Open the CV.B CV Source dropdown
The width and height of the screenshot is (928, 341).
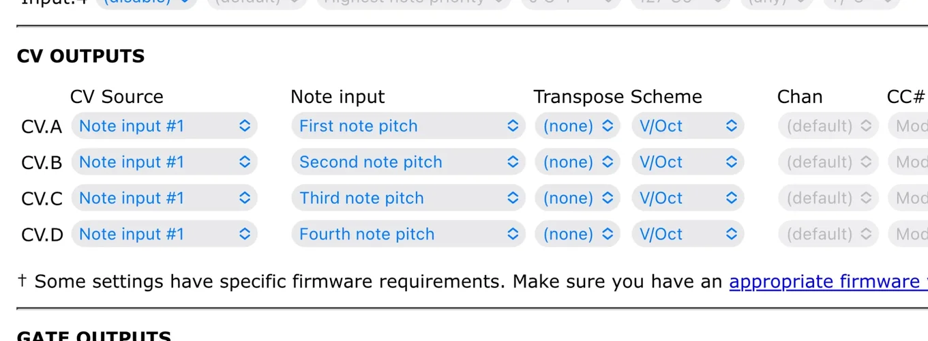[x=164, y=162]
